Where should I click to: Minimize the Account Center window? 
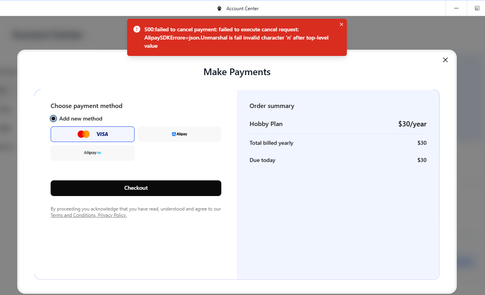coord(456,8)
